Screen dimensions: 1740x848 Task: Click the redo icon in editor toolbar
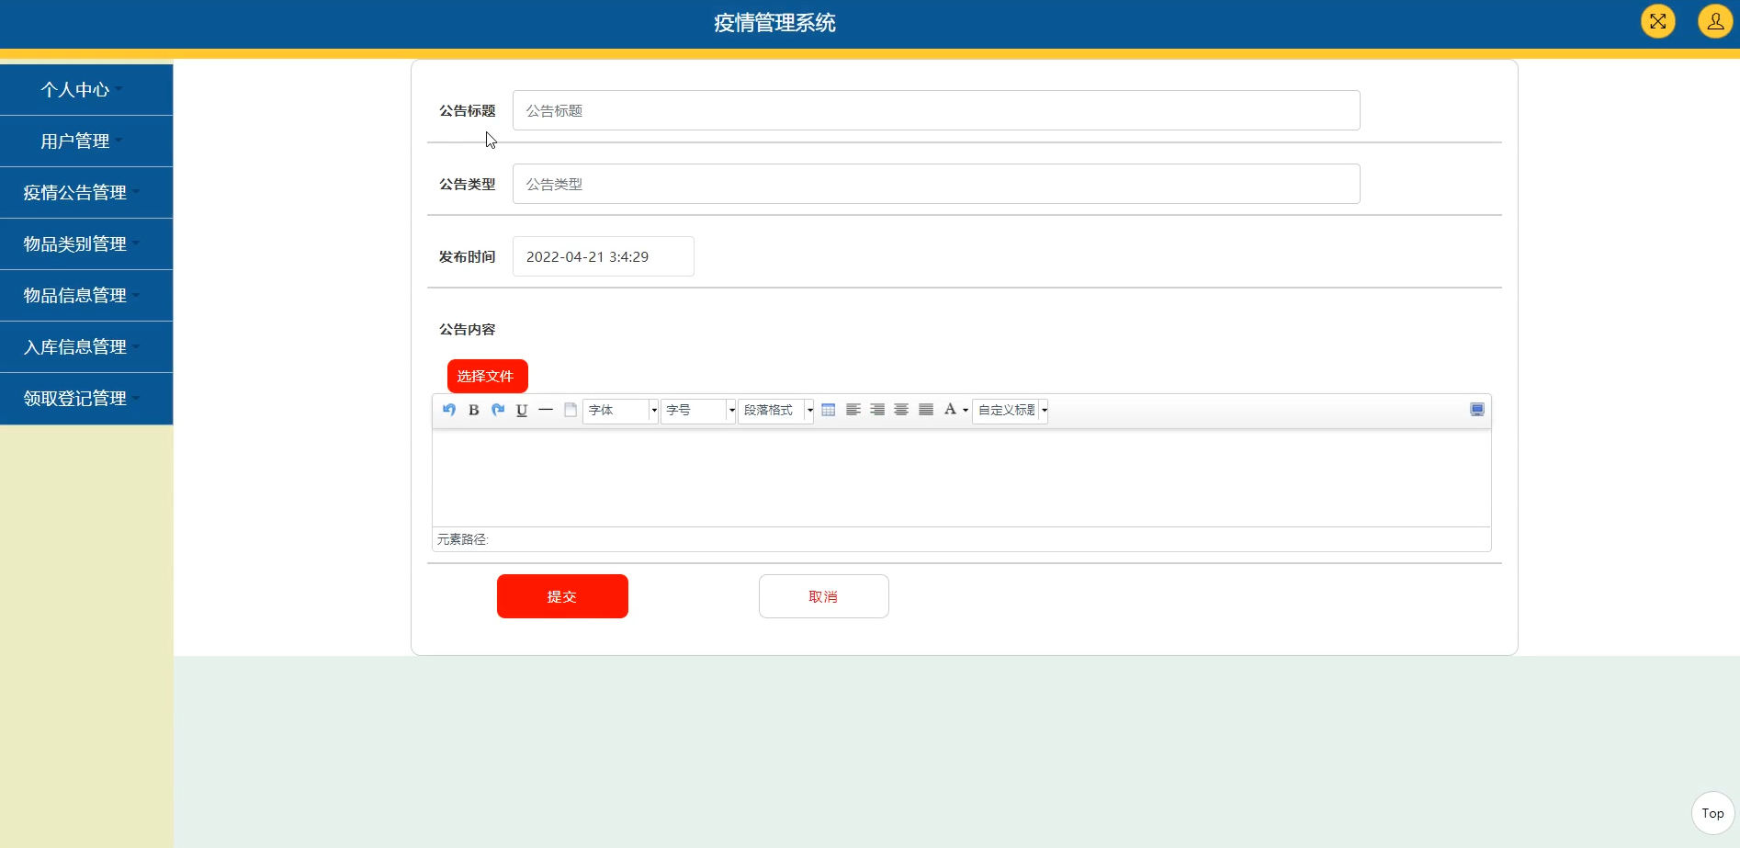[498, 410]
